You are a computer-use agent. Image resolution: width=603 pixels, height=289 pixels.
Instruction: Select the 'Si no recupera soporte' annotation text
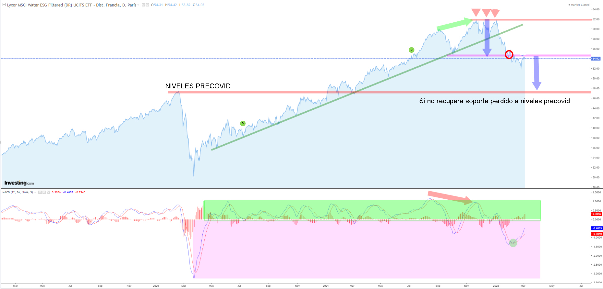coord(494,101)
